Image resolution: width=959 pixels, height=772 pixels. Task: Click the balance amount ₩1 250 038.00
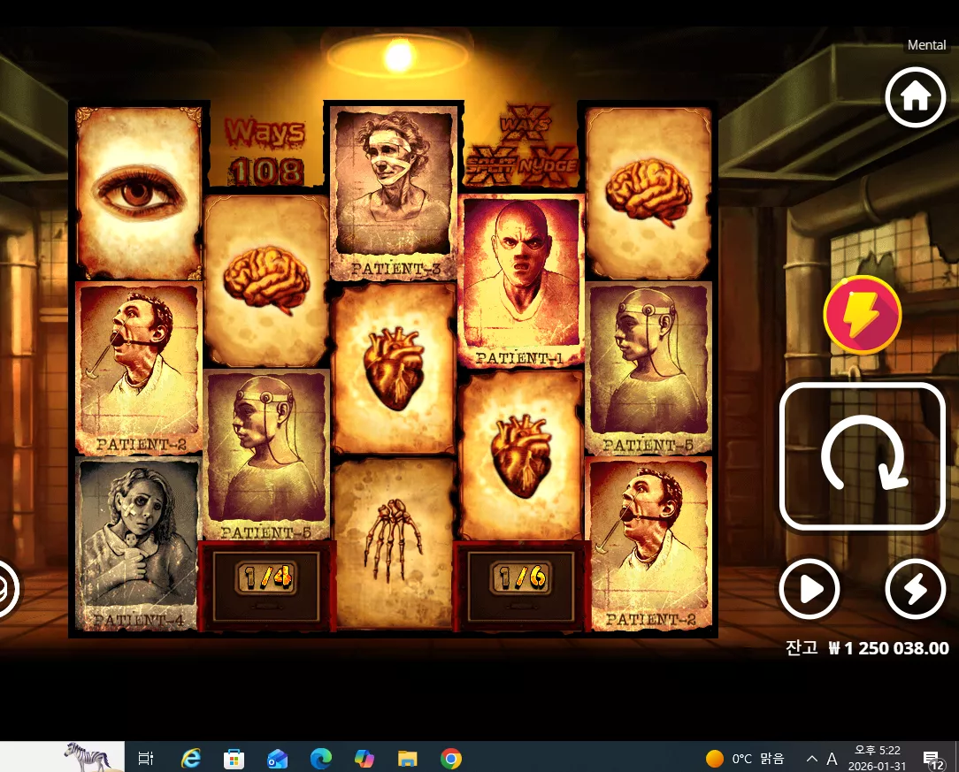tap(888, 648)
